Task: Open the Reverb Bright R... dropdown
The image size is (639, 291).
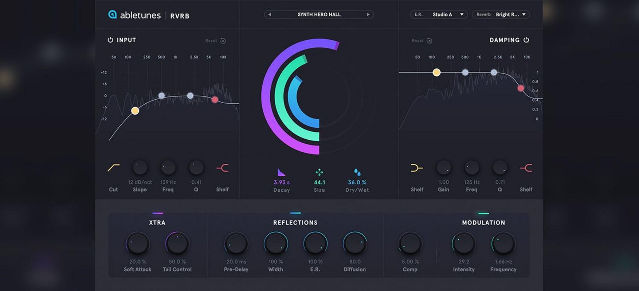Action: (x=501, y=15)
